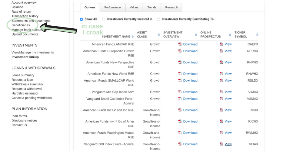Screen dimensions: 303x151
Task: Open Rate of return page
Action: (21, 11)
